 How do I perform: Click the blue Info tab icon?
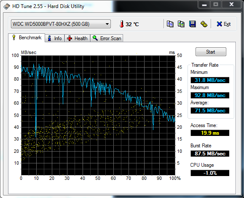tap(49, 38)
